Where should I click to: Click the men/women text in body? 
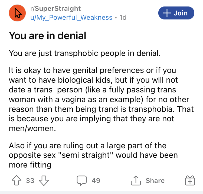point(32,128)
